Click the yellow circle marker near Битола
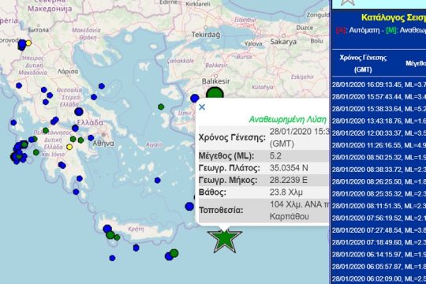Screen dimensions: 426x284 28,43
